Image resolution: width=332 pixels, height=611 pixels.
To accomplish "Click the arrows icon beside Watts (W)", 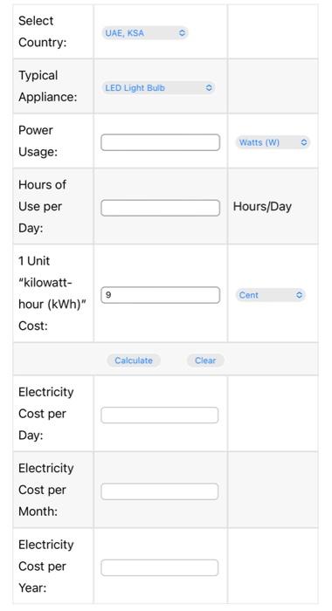I will (x=304, y=142).
